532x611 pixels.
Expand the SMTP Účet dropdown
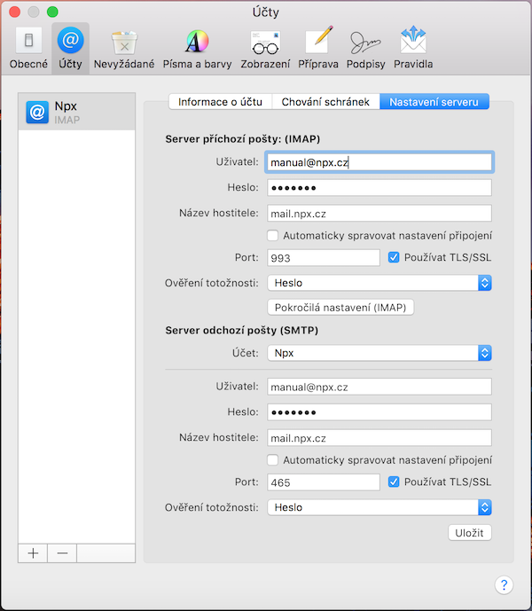379,353
